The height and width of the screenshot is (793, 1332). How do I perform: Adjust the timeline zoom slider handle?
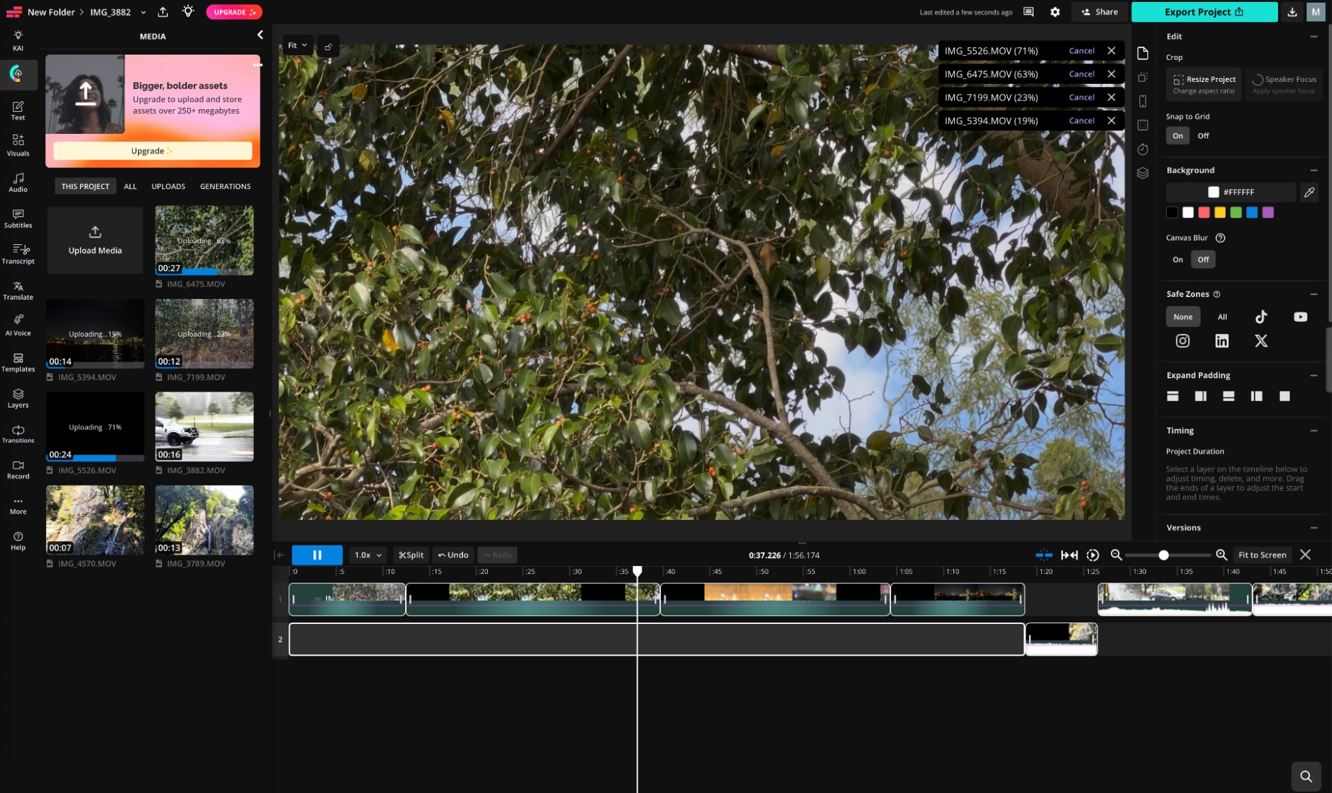click(1163, 555)
